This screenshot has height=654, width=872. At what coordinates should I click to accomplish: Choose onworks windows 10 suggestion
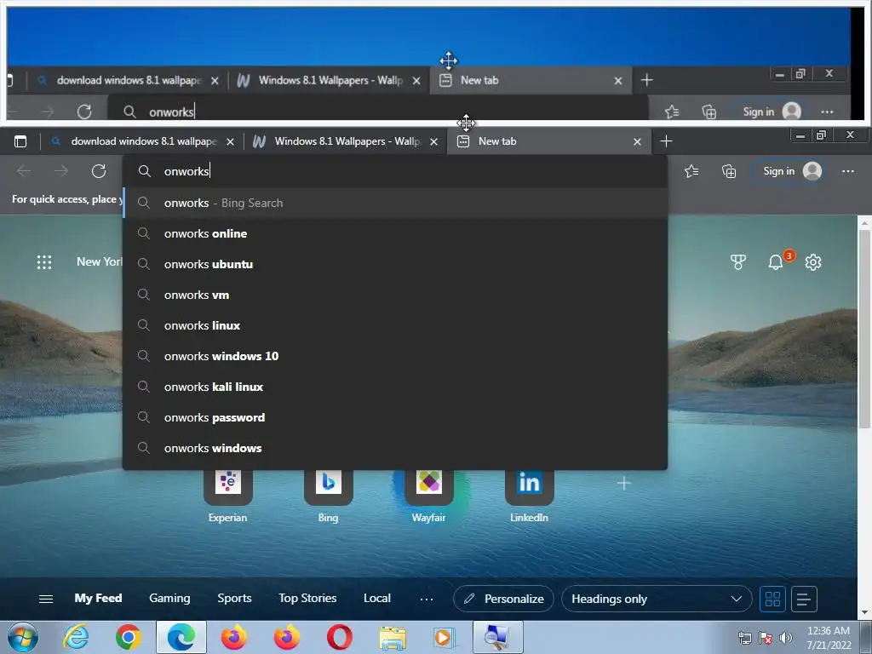click(395, 356)
